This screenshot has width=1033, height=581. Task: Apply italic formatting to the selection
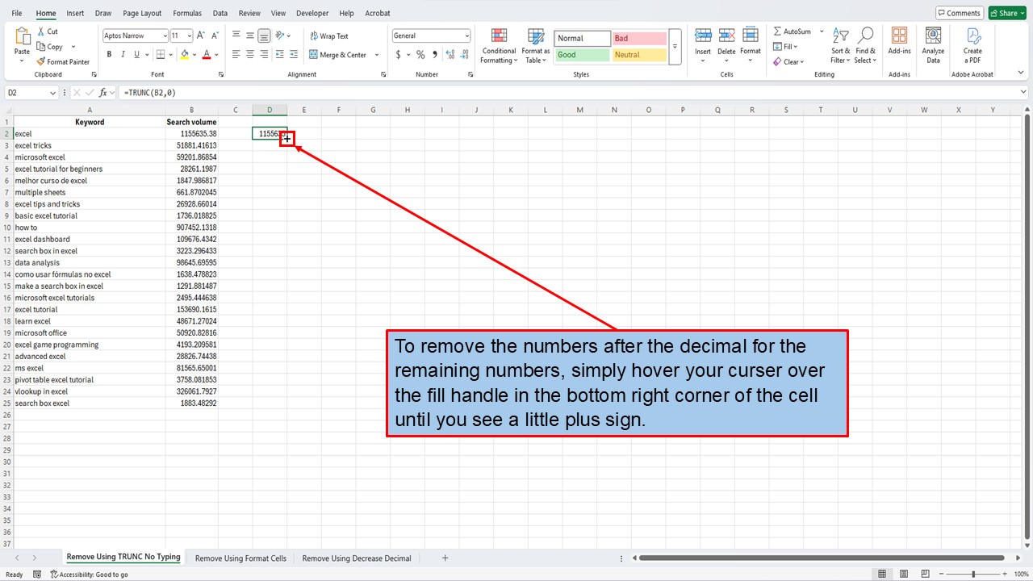coord(122,54)
